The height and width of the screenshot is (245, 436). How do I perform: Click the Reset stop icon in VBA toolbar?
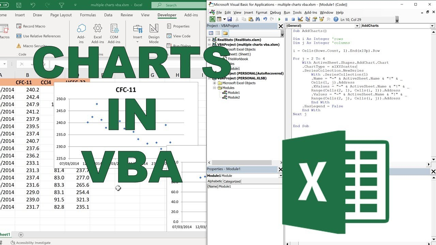(293, 19)
